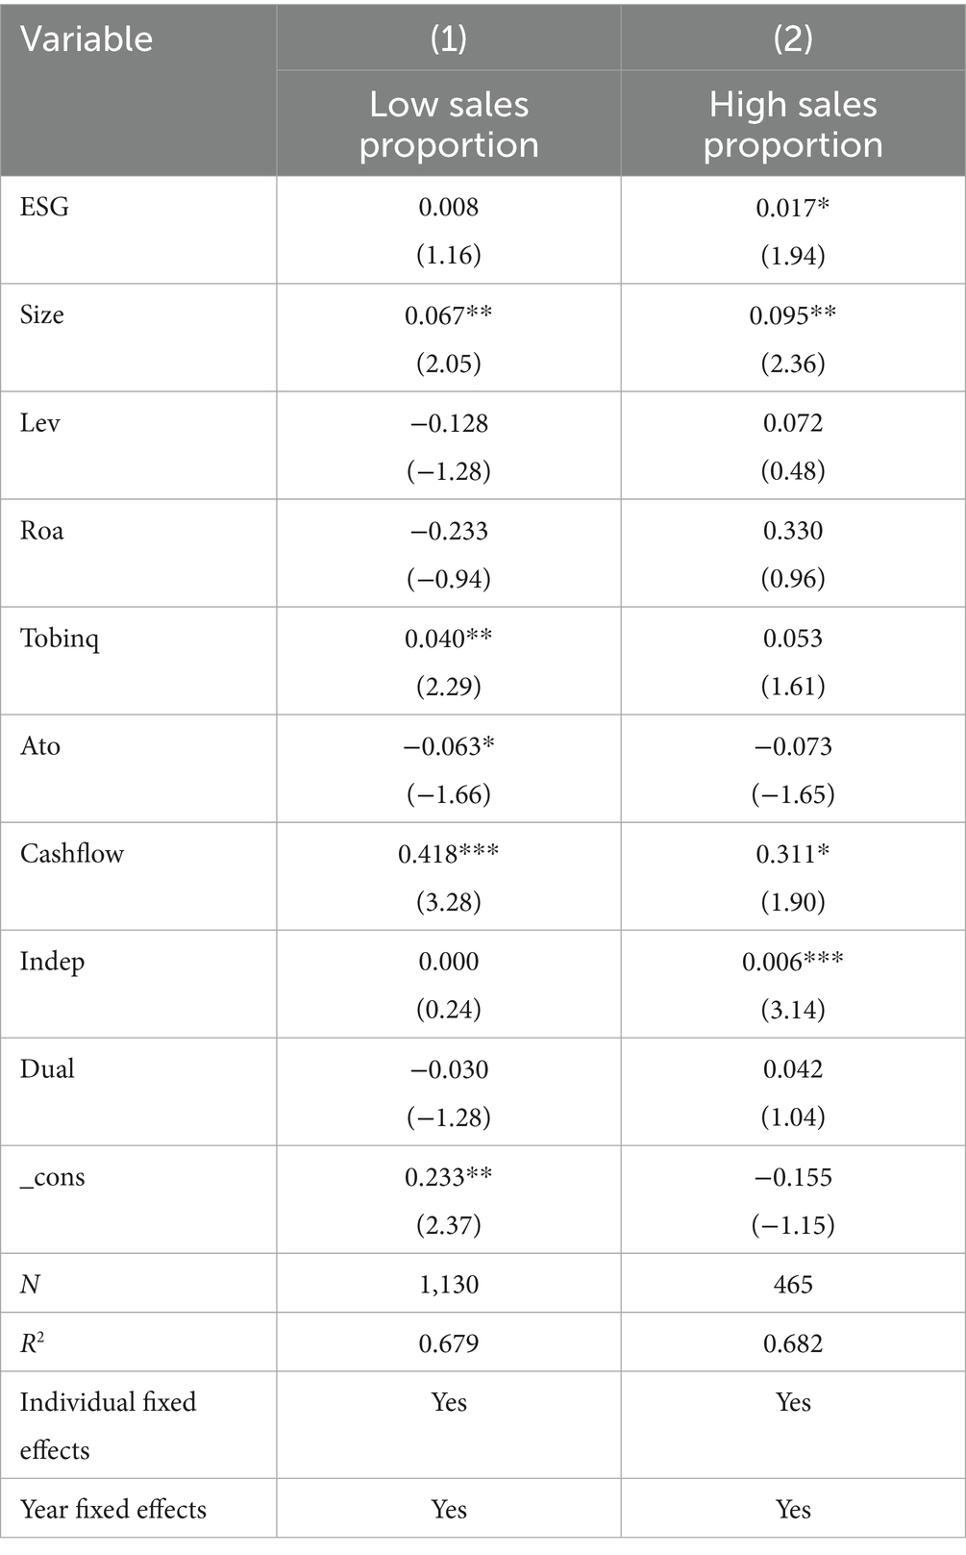Select the Tobinq row label
The width and height of the screenshot is (966, 1555).
pyautogui.click(x=60, y=638)
